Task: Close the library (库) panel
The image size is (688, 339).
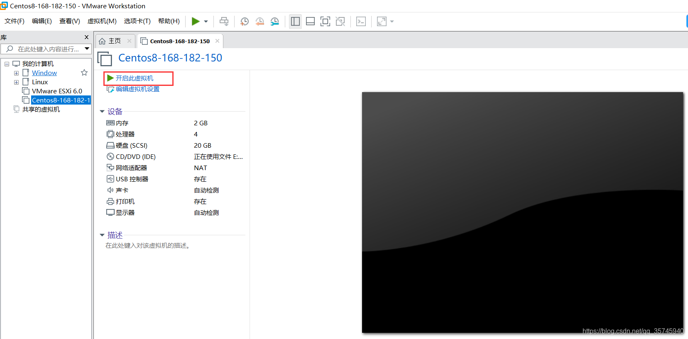Action: pyautogui.click(x=86, y=37)
